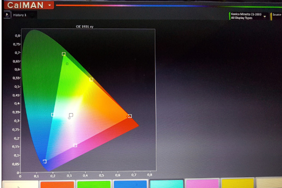This screenshot has width=282, height=188.
Task: Select the magenta-pink swatch in bottom strip
Action: coord(202,184)
